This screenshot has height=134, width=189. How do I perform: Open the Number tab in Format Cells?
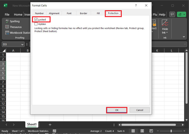coord(39,13)
